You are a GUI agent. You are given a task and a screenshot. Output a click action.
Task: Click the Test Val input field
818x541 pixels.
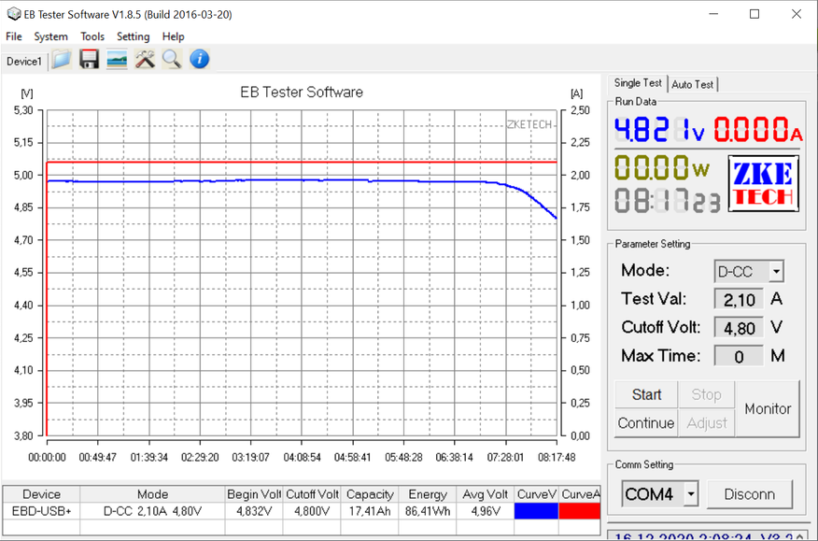point(739,299)
